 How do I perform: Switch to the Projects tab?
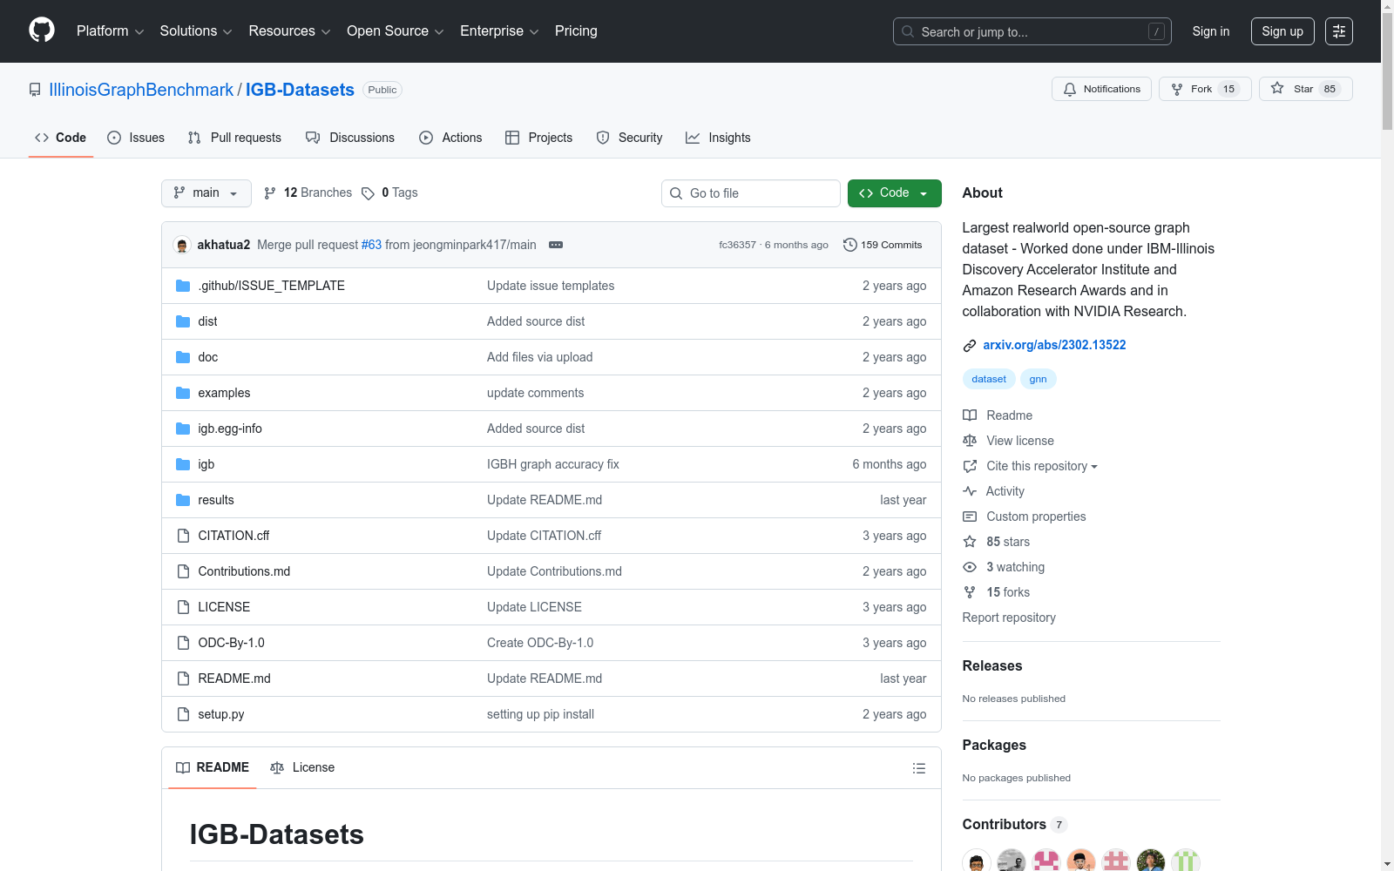[539, 138]
